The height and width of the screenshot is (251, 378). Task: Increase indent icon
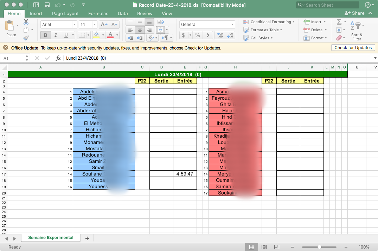(140, 38)
